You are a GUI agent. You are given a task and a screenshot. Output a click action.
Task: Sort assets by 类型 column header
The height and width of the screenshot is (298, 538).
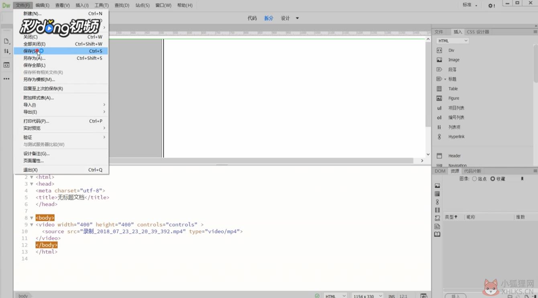(x=451, y=217)
